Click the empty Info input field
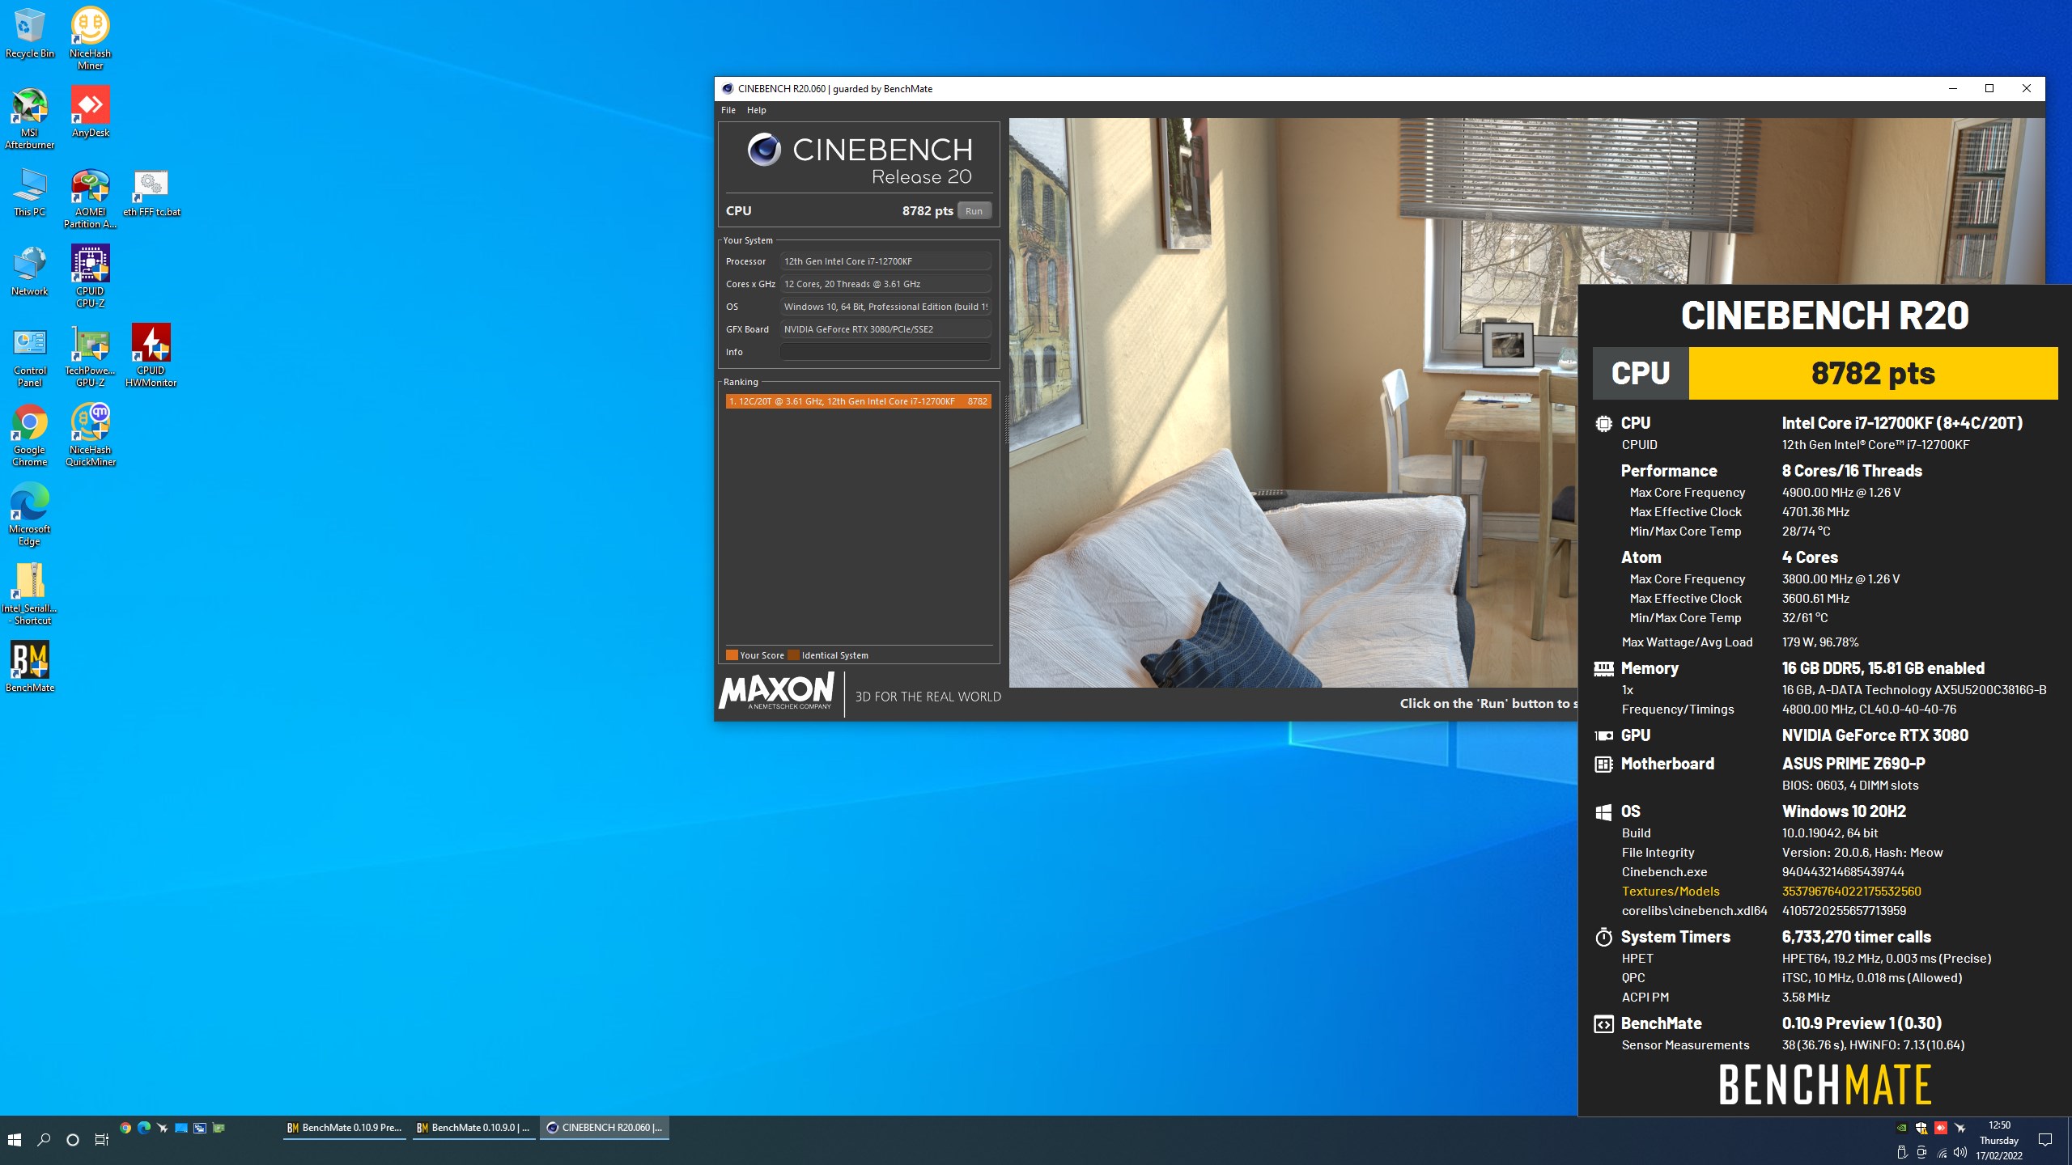 pos(885,352)
